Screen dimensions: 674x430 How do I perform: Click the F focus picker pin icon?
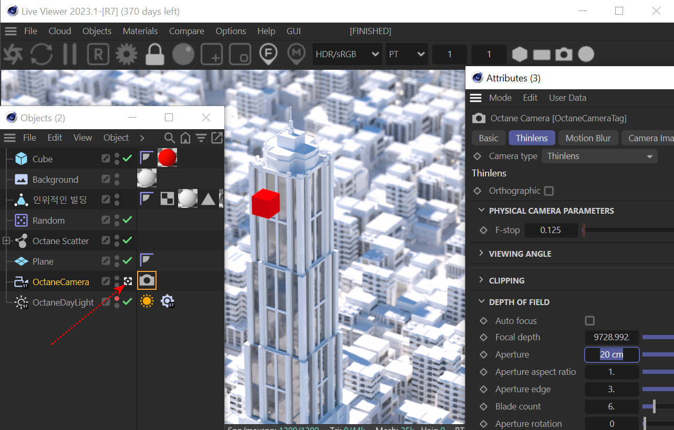coord(268,55)
